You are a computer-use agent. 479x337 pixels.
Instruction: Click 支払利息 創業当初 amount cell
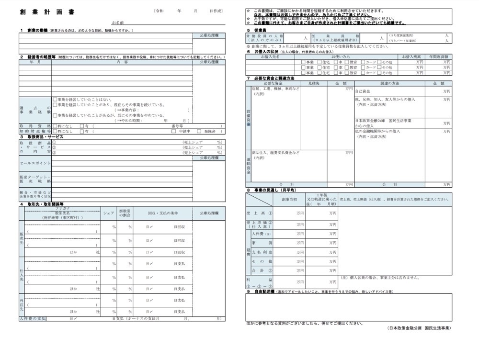[x=289, y=252]
